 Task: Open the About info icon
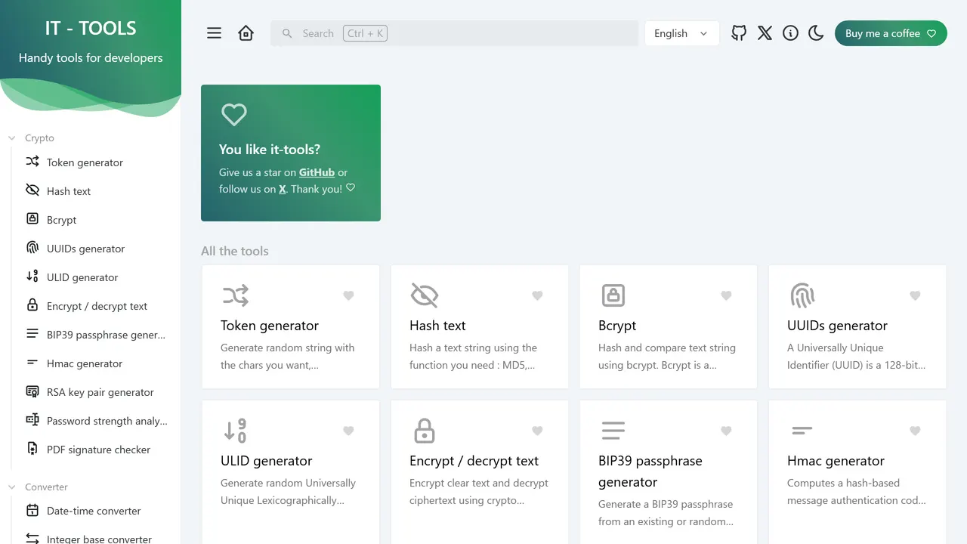tap(790, 33)
